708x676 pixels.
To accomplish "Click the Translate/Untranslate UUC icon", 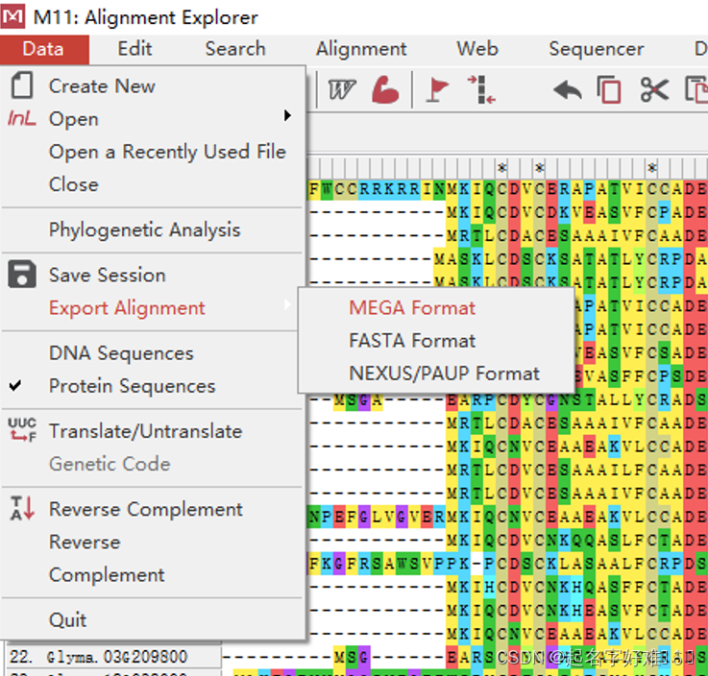I will 22,429.
